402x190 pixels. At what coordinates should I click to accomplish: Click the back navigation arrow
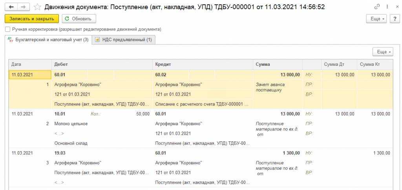(11, 7)
